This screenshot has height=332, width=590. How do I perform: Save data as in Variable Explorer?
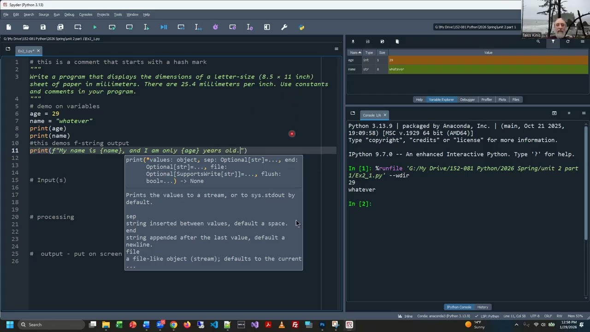[382, 41]
